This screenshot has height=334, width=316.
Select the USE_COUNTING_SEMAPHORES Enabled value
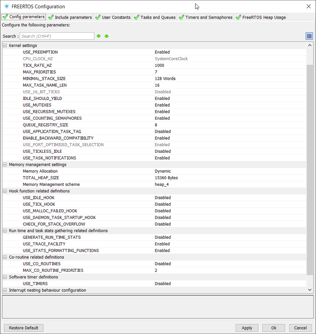click(x=162, y=118)
